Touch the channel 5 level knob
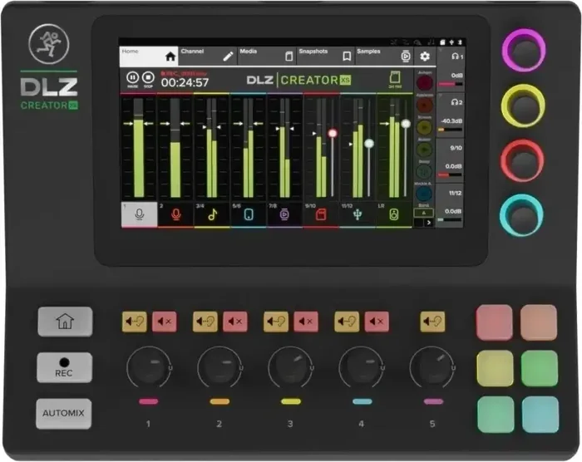582x462 pixels. (x=432, y=367)
